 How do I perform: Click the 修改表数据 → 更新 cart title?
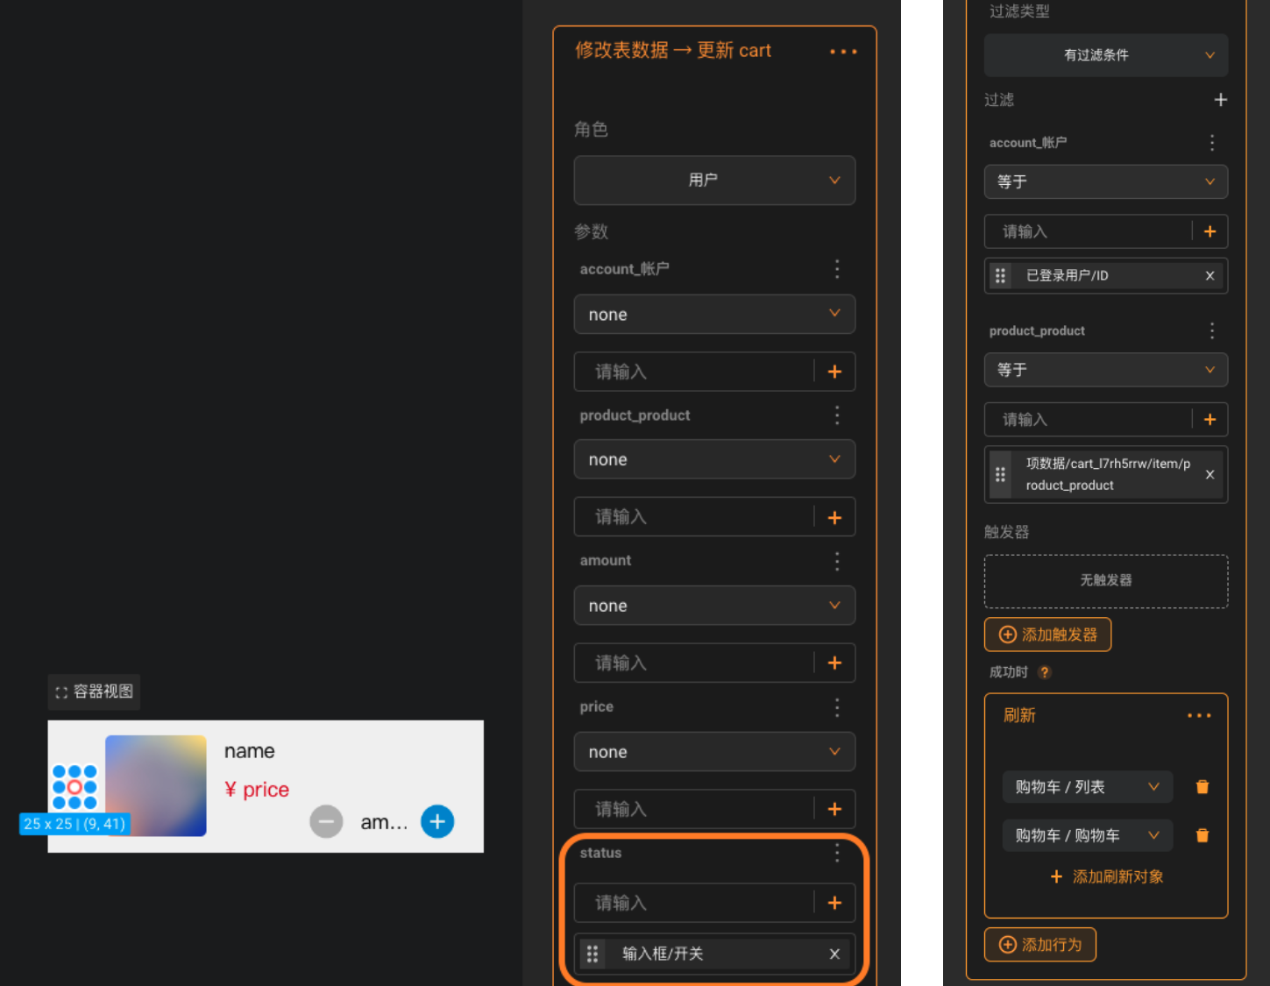(673, 51)
